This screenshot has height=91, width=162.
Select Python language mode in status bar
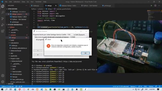point(151,86)
